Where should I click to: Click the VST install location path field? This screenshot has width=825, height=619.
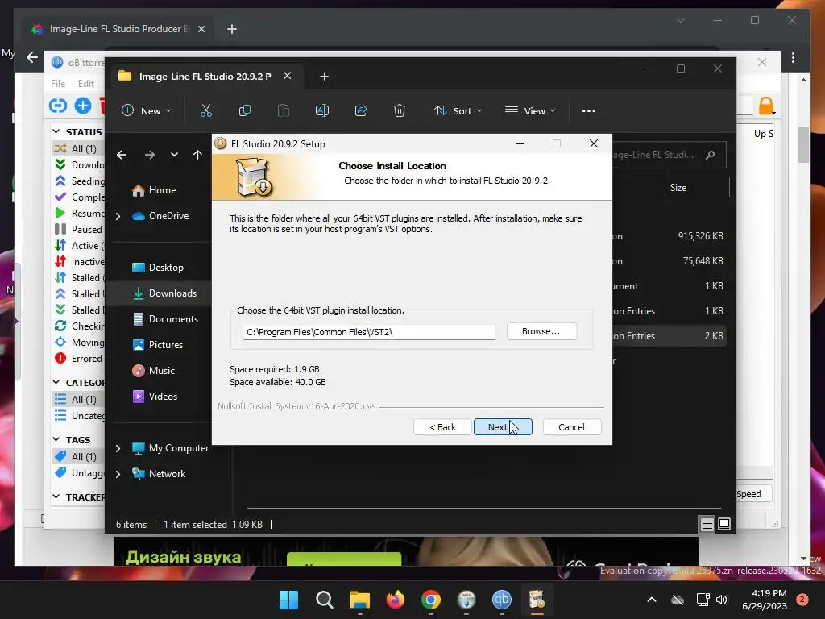pos(369,332)
